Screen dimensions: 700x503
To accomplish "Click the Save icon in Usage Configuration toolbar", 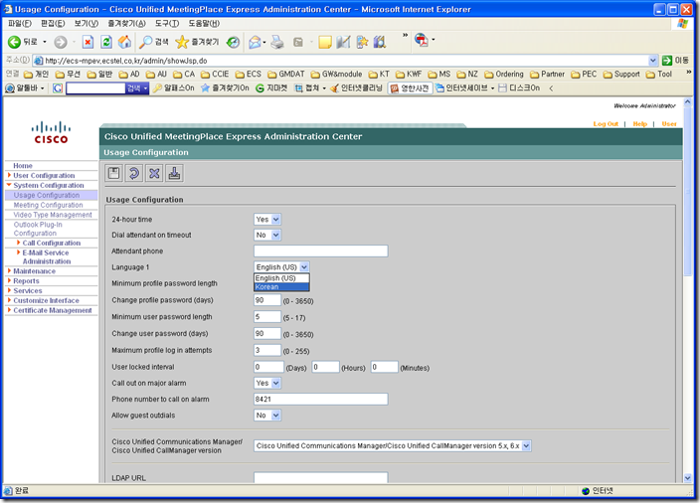I will [114, 173].
